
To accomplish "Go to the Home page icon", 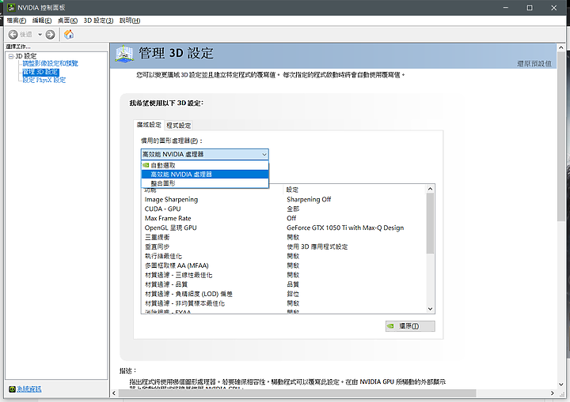I will 69,35.
